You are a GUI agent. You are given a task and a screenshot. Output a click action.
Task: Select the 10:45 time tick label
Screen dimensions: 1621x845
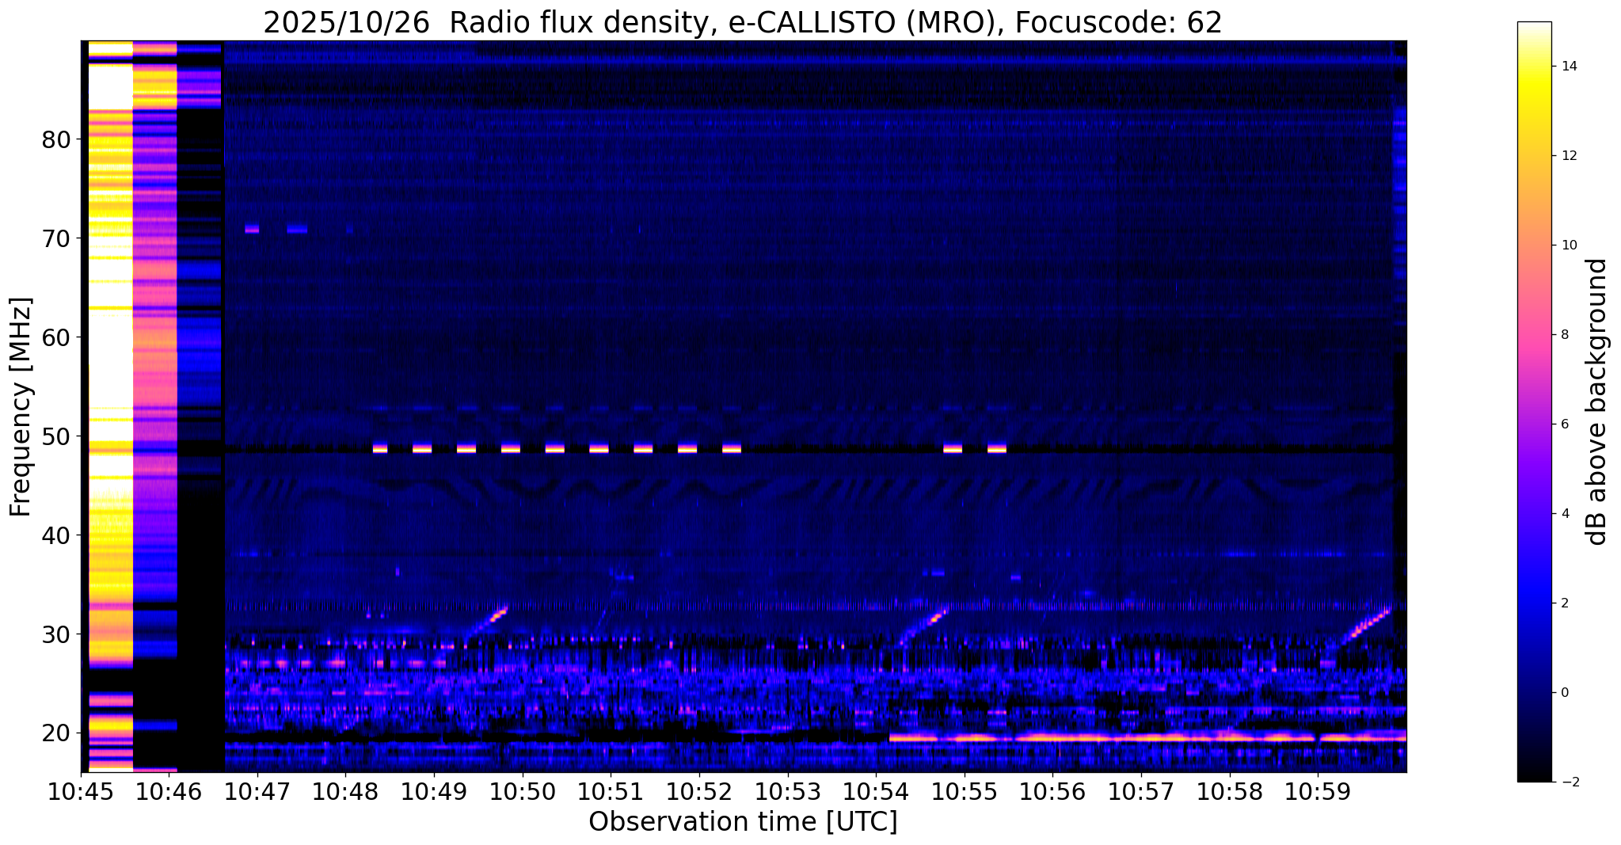(82, 792)
